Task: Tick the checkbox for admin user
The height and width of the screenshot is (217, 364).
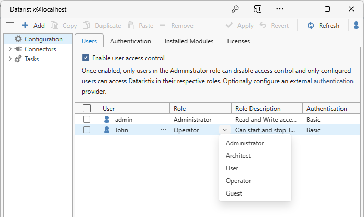Action: click(87, 120)
